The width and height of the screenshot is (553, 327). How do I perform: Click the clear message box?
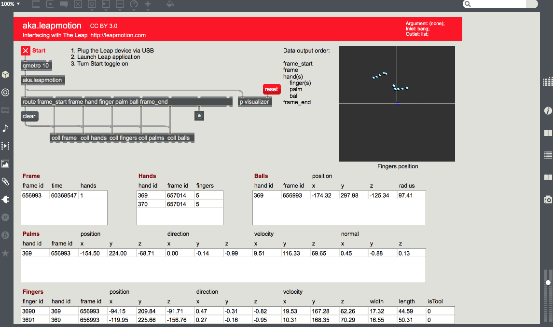pos(29,116)
